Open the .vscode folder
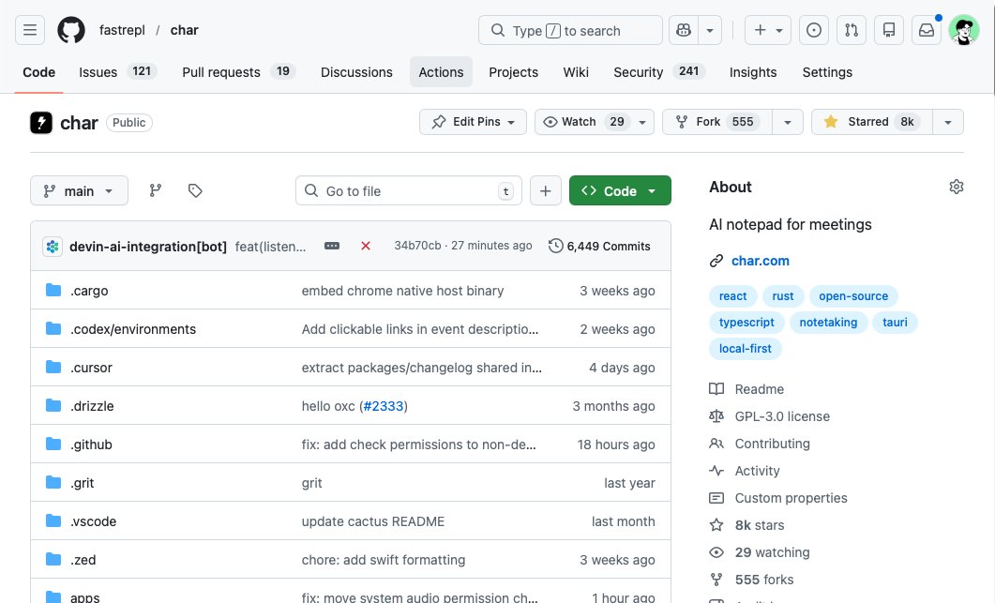The width and height of the screenshot is (995, 603). click(93, 521)
